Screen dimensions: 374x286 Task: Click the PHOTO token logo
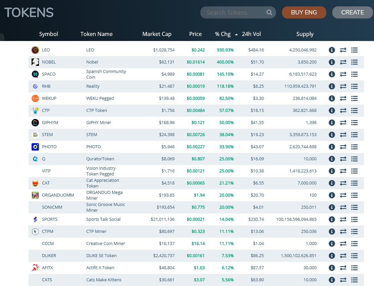pyautogui.click(x=35, y=147)
